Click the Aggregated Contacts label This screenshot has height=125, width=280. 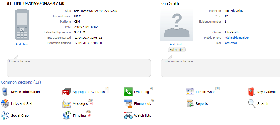(88, 92)
